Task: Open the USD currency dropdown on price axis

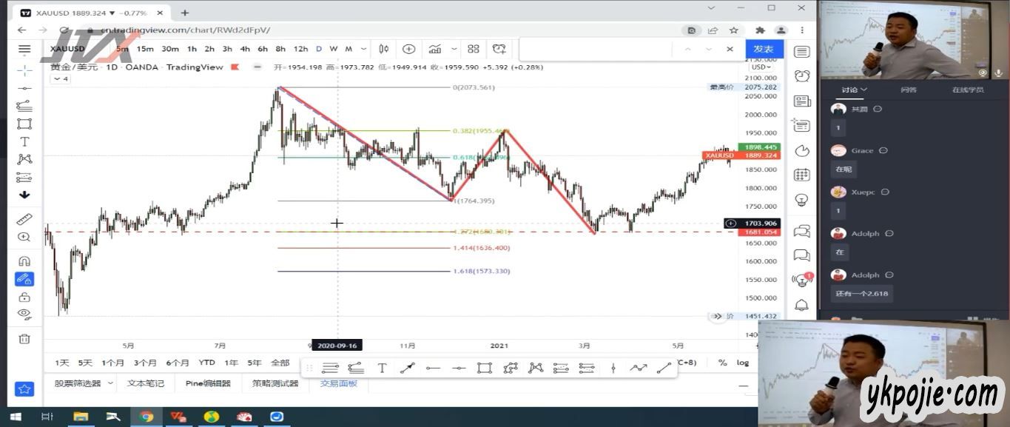Action: coord(761,67)
